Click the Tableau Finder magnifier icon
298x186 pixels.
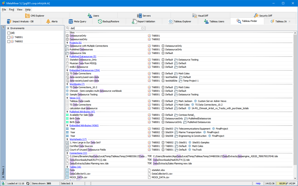point(239,21)
